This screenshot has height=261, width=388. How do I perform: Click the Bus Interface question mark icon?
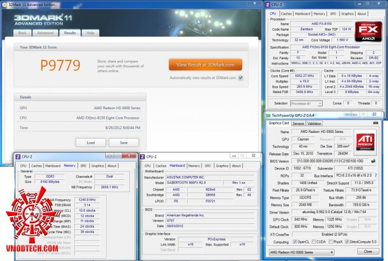click(376, 175)
